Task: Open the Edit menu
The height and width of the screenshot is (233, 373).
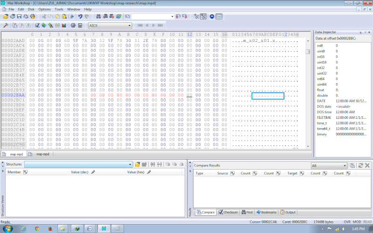Action: click(x=21, y=9)
